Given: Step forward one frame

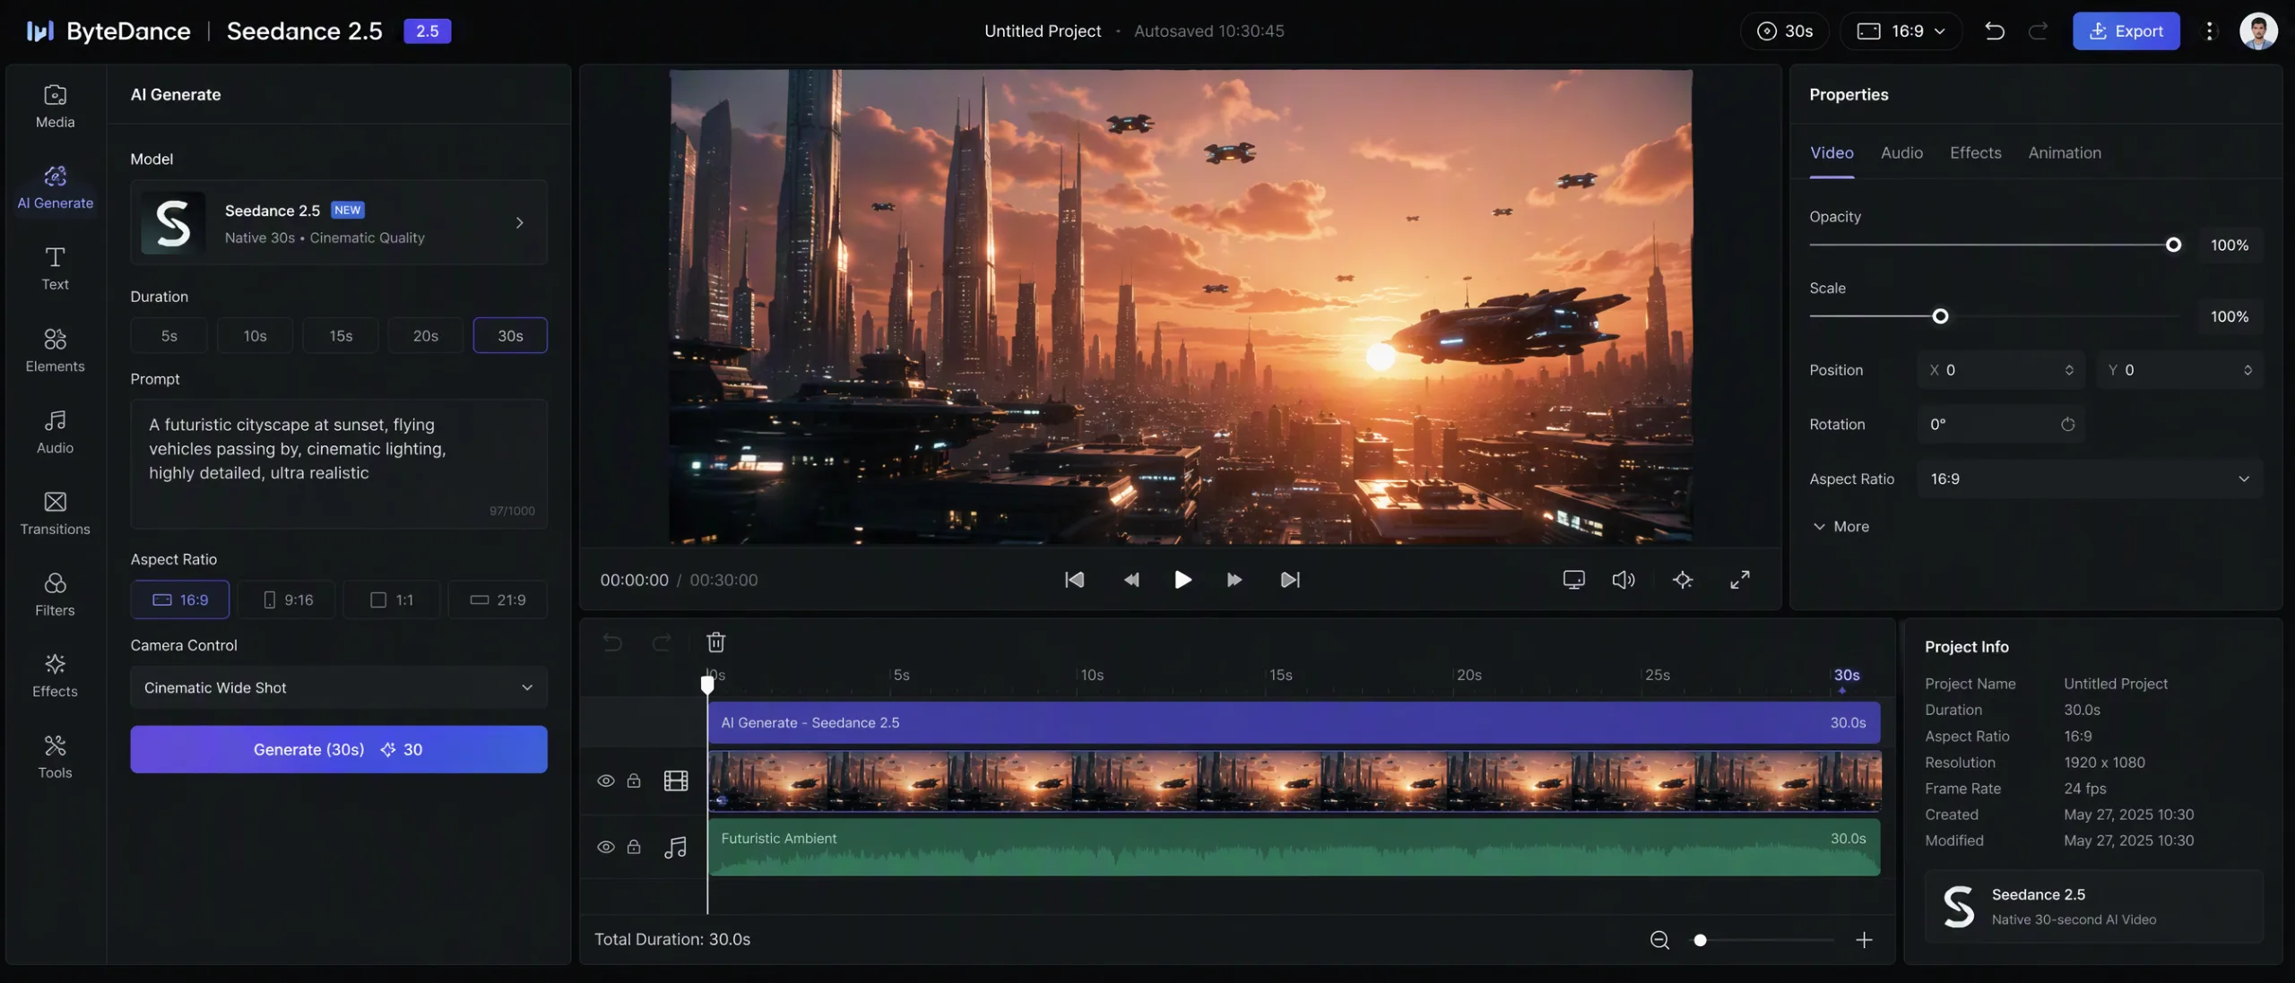Looking at the screenshot, I should 1234,580.
